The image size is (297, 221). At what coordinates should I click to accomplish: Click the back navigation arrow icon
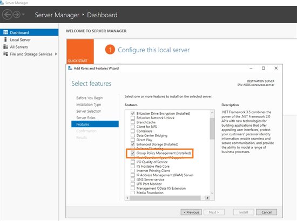click(x=7, y=15)
